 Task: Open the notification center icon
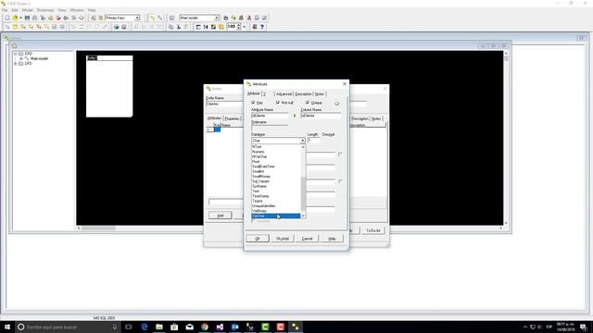coord(584,327)
